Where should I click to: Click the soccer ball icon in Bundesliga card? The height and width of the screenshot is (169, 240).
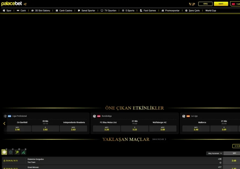pyautogui.click(x=94, y=116)
